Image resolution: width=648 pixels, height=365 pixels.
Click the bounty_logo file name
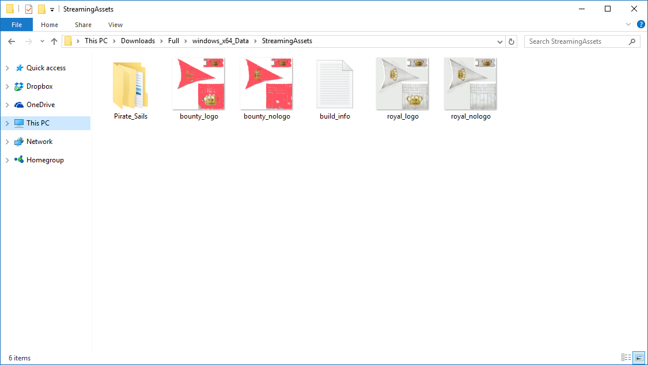199,116
